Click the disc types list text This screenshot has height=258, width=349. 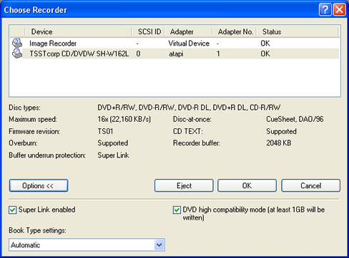click(x=189, y=108)
